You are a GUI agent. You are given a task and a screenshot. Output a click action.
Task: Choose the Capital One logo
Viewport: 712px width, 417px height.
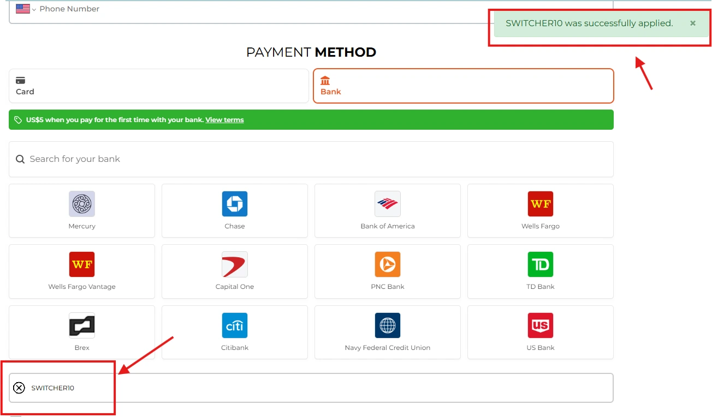[235, 264]
